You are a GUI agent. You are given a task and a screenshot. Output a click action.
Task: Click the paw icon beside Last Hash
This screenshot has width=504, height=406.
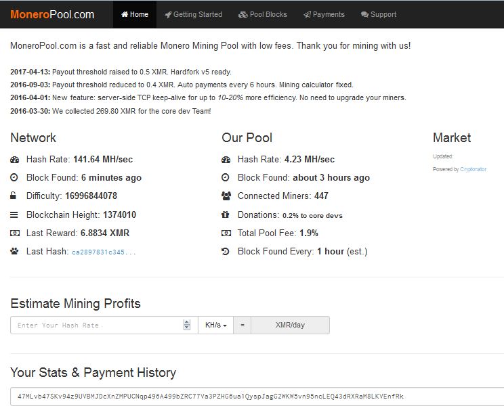click(x=14, y=251)
